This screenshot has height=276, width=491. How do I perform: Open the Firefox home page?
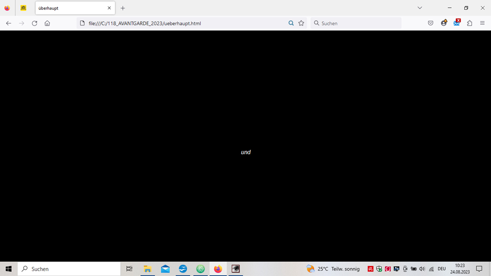pyautogui.click(x=47, y=23)
